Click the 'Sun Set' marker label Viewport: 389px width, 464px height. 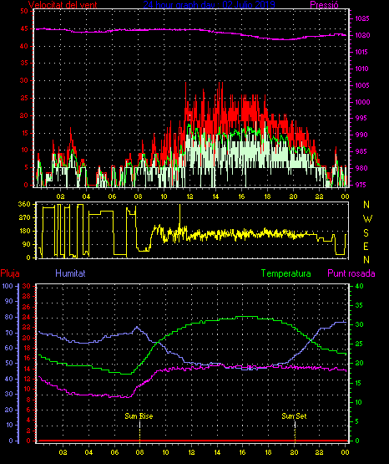(294, 416)
